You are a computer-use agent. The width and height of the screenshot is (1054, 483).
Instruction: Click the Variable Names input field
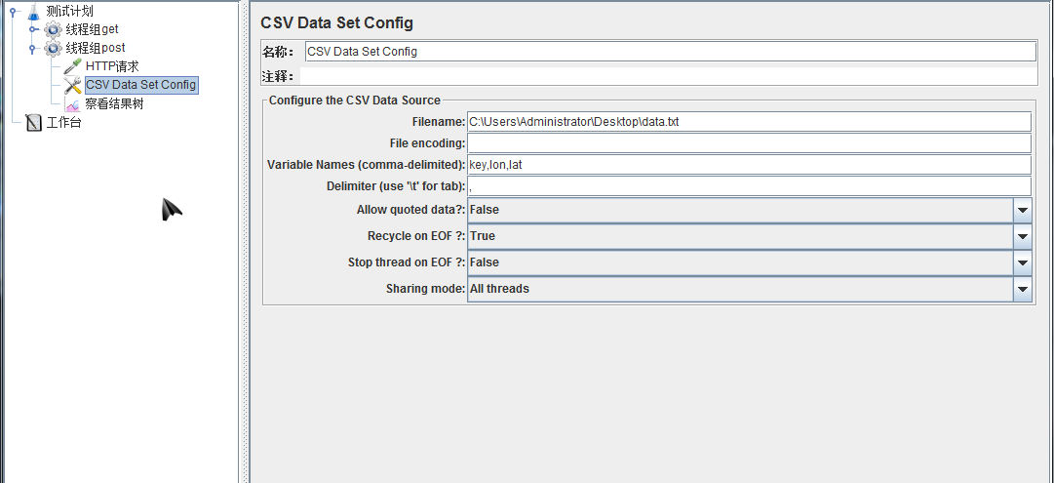coord(749,165)
